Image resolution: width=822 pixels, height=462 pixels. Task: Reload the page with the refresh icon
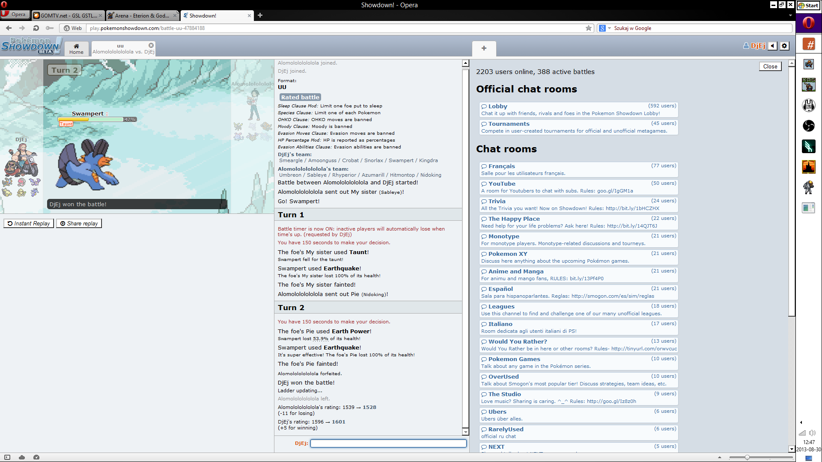(36, 28)
